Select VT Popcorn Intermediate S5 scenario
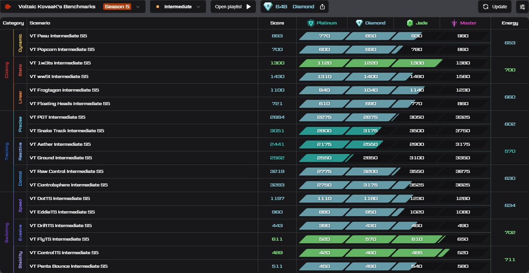 [x=62, y=49]
